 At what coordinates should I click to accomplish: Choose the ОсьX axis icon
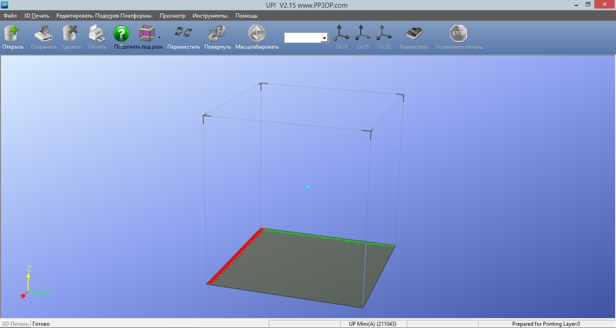[341, 34]
